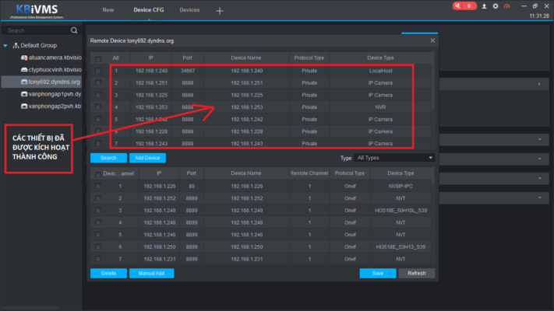The width and height of the screenshot is (554, 311).
Task: Open the All Types dropdown
Action: coord(394,158)
